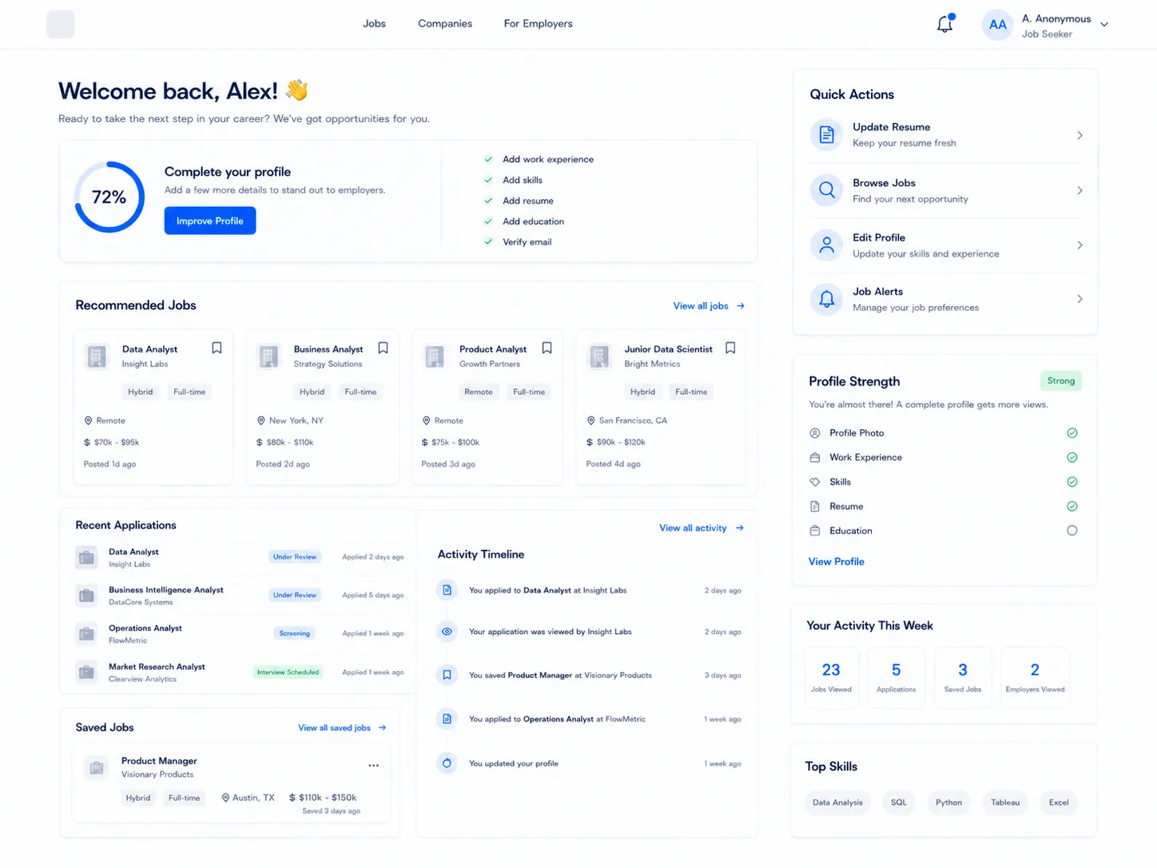Bookmark the Data Analyst job card

[217, 348]
